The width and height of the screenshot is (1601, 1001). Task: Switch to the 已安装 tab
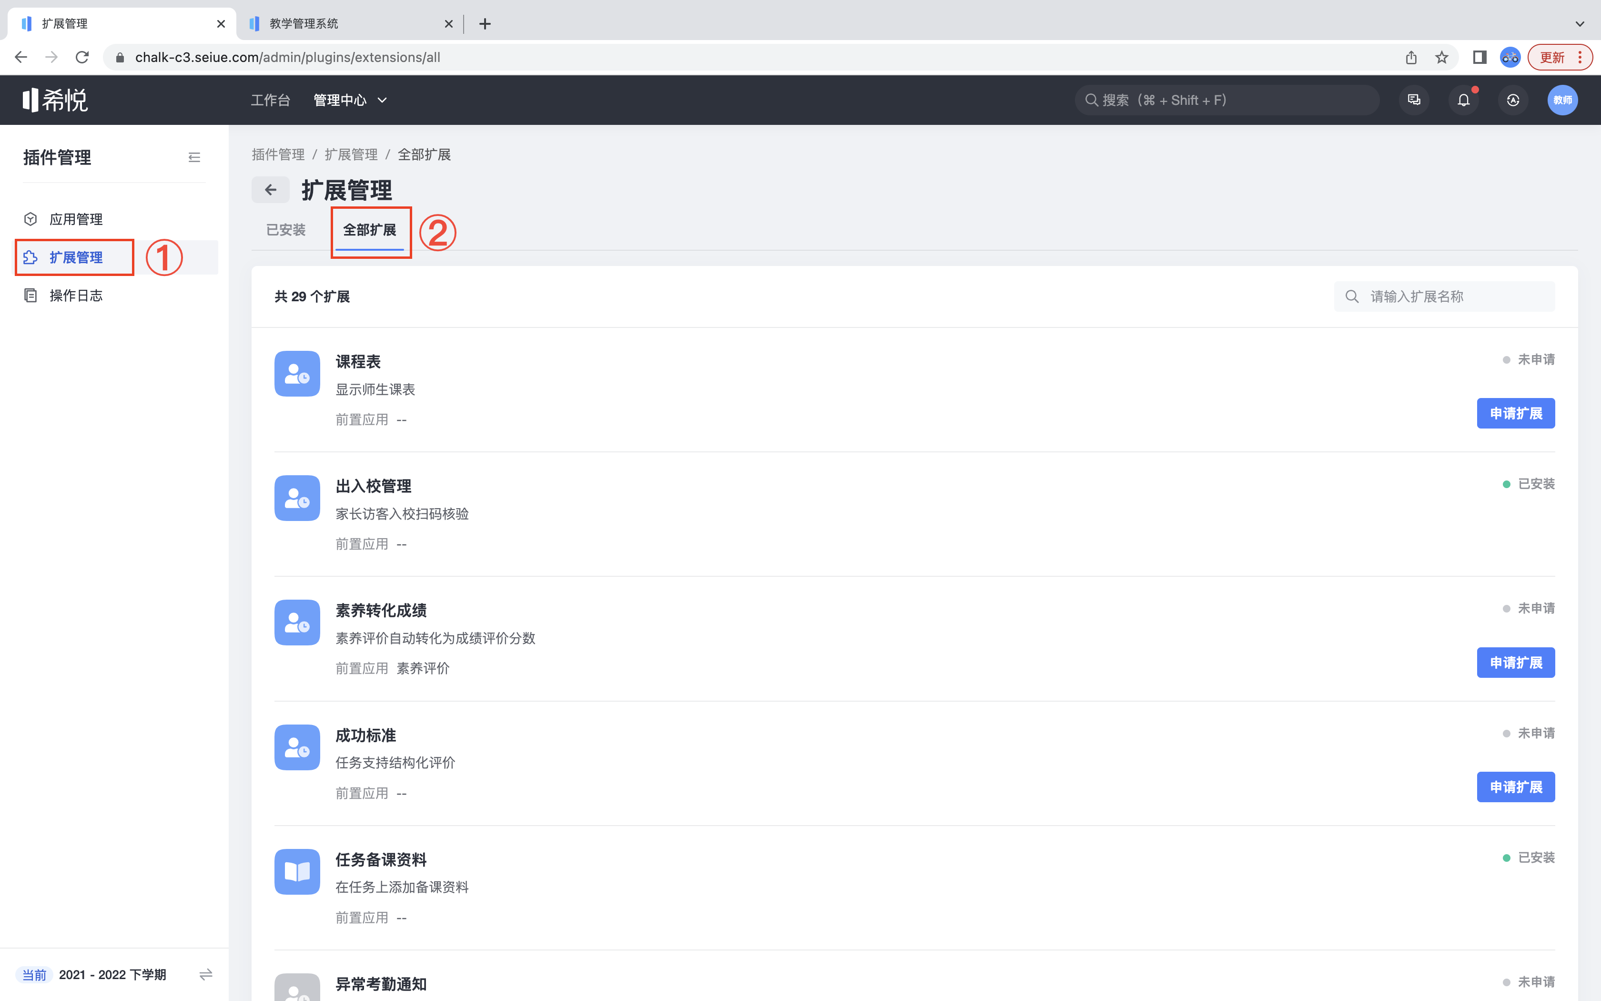point(286,230)
